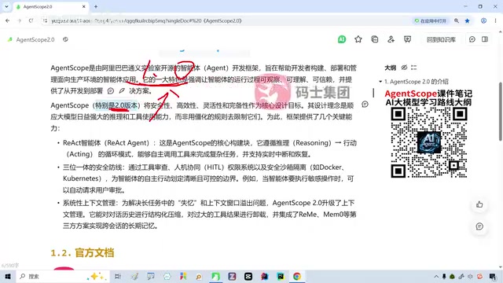Start presentation mode icon in header

pyautogui.click(x=407, y=39)
